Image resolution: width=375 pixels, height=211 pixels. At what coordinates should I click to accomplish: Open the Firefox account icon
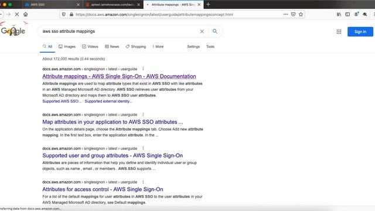[x=356, y=14]
